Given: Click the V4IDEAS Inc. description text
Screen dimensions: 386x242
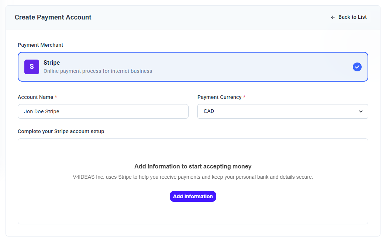Looking at the screenshot, I should pyautogui.click(x=193, y=177).
